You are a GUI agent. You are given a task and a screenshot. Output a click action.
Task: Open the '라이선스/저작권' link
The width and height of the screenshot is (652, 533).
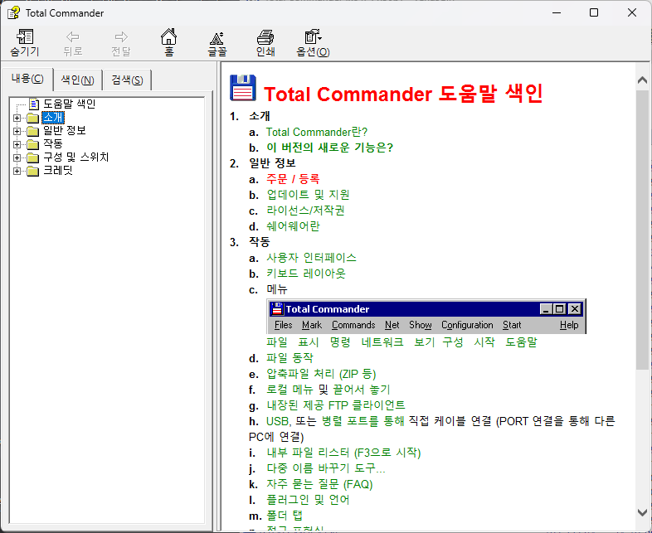[305, 211]
